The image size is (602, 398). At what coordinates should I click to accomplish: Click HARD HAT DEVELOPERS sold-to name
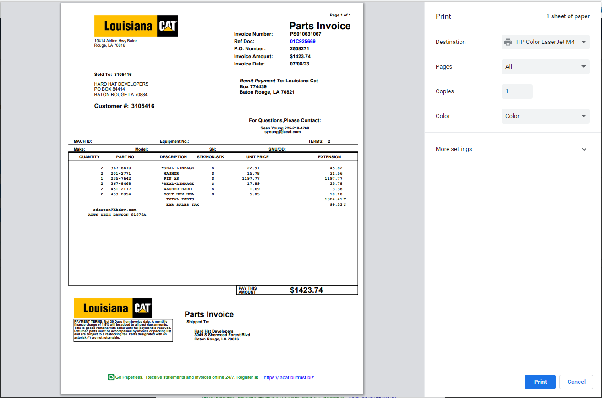pyautogui.click(x=121, y=84)
